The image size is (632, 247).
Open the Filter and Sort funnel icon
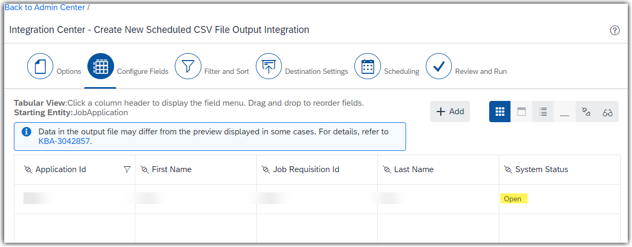(188, 66)
